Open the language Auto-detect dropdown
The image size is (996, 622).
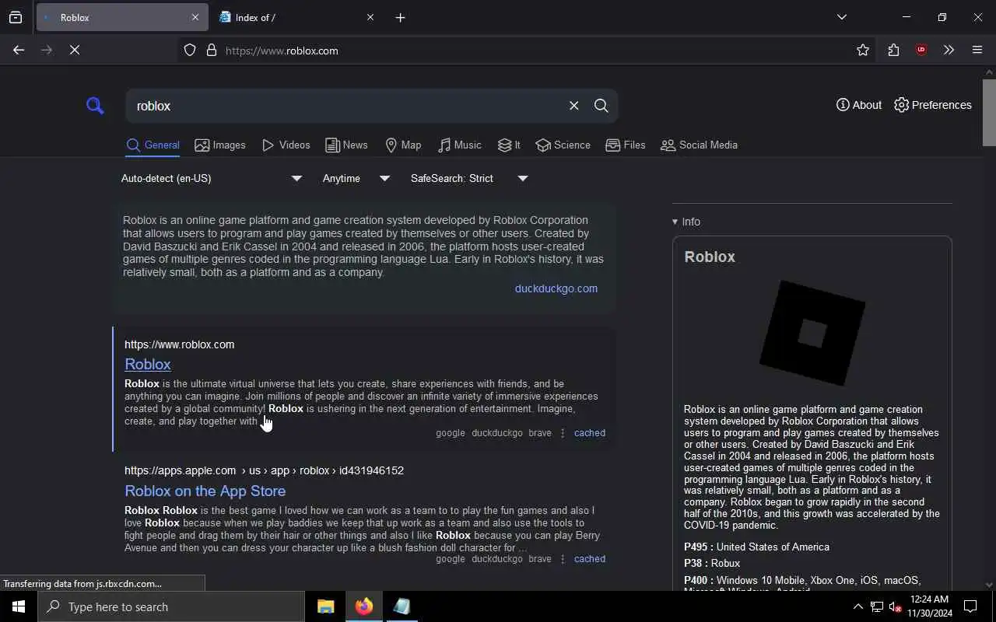pos(211,179)
